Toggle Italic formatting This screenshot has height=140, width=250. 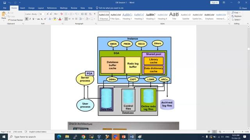[x=30, y=19]
